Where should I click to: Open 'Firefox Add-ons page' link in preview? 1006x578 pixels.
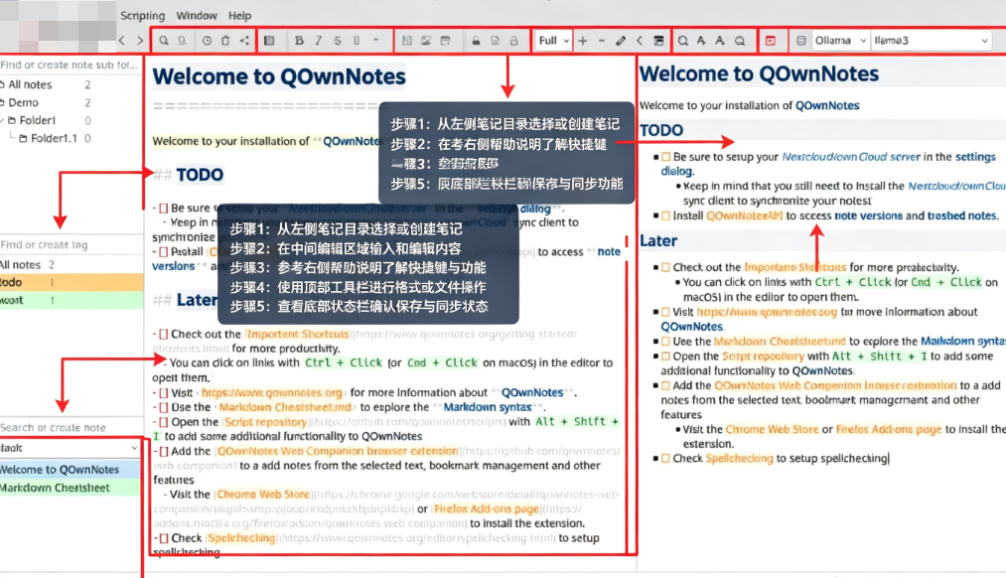[889, 429]
